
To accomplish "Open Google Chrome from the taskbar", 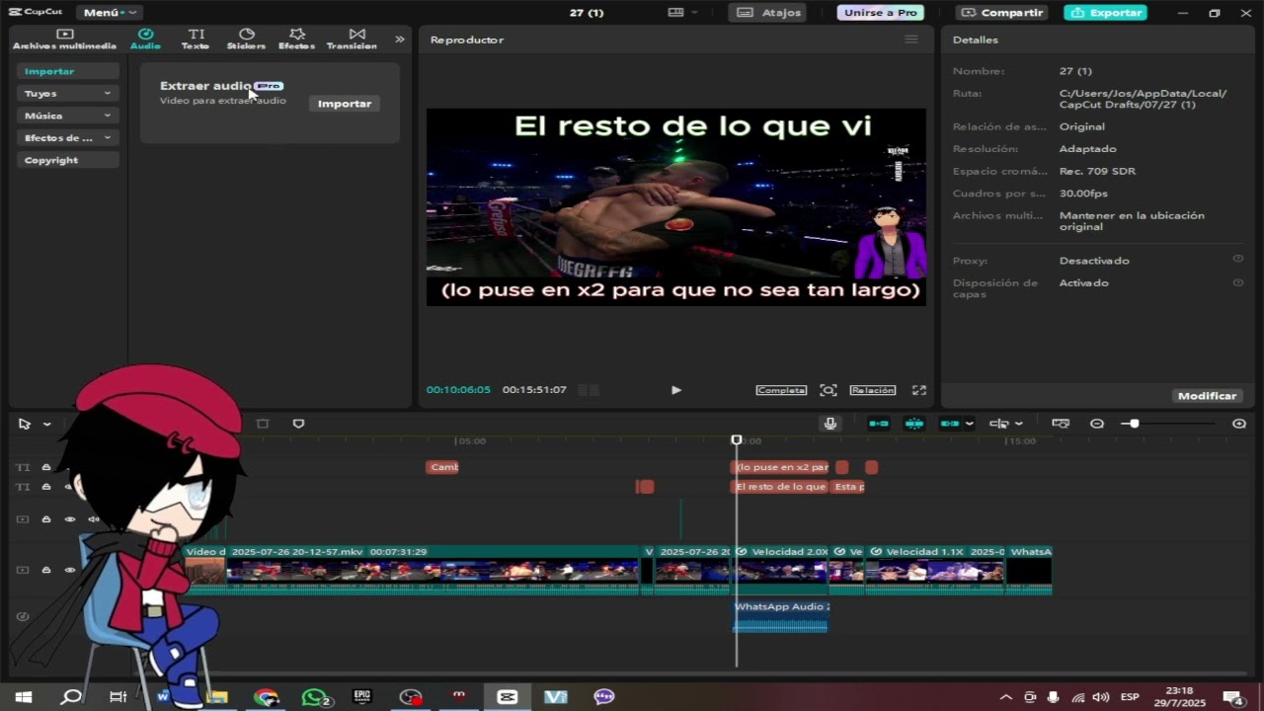I will point(266,697).
